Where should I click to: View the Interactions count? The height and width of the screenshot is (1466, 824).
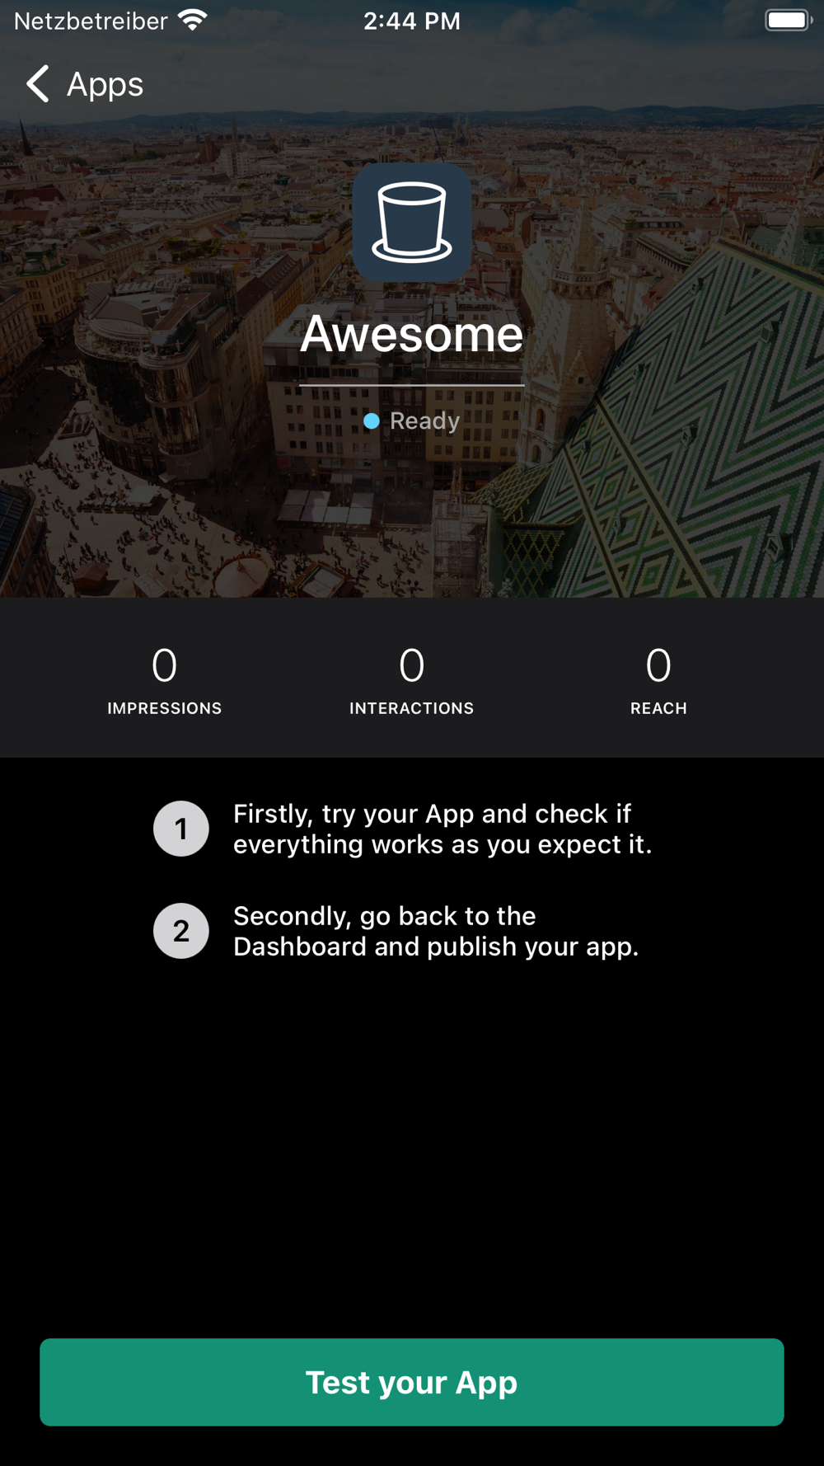click(x=412, y=665)
